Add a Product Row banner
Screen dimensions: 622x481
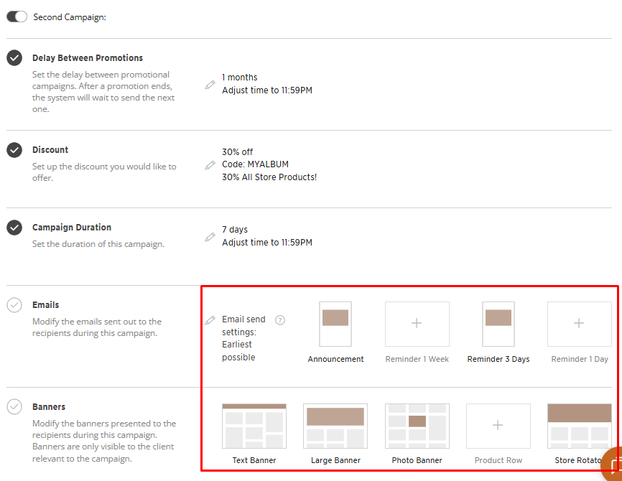(x=498, y=426)
